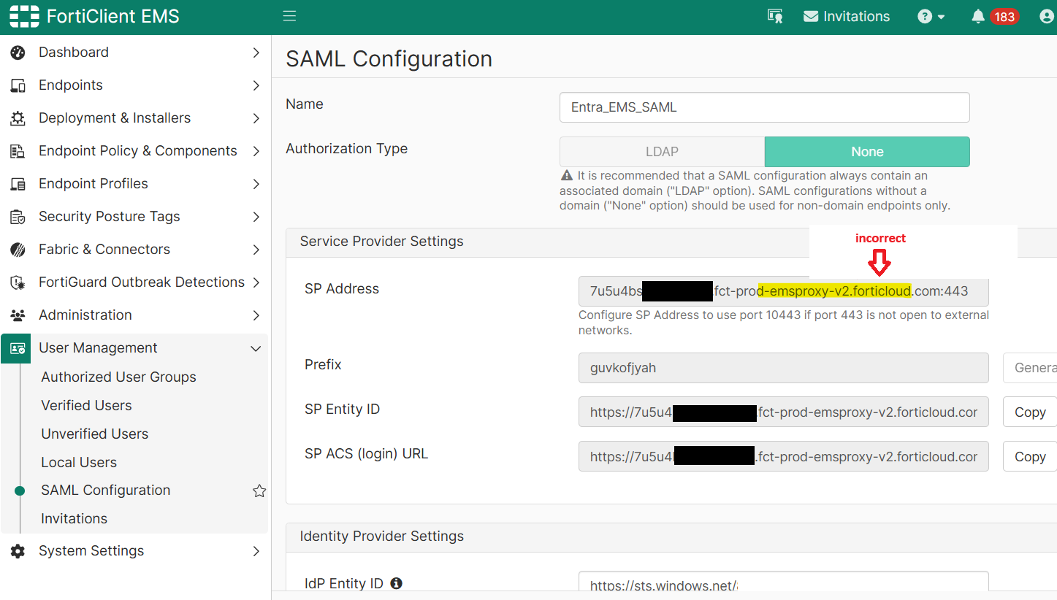Click the Identity Provider Settings header
This screenshot has width=1057, height=600.
(x=382, y=536)
